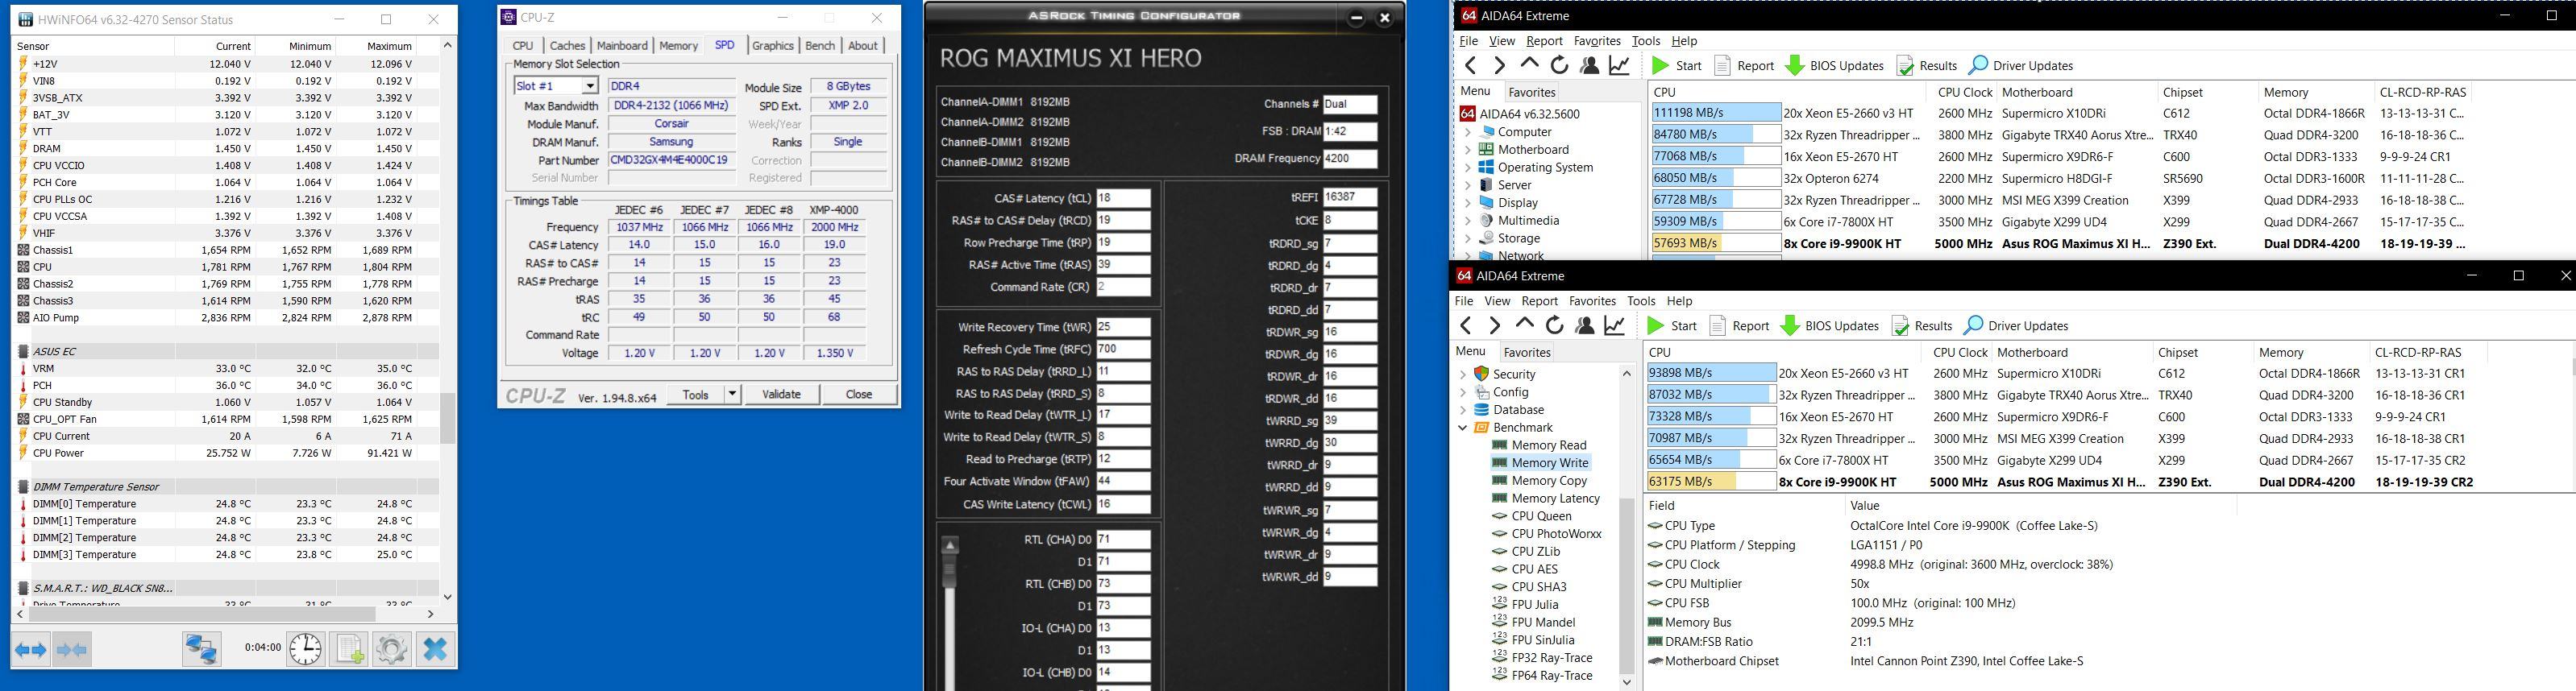Viewport: 2576px width, 691px height.
Task: Expand Display node in upper AIDA64 tree
Action: [1467, 203]
